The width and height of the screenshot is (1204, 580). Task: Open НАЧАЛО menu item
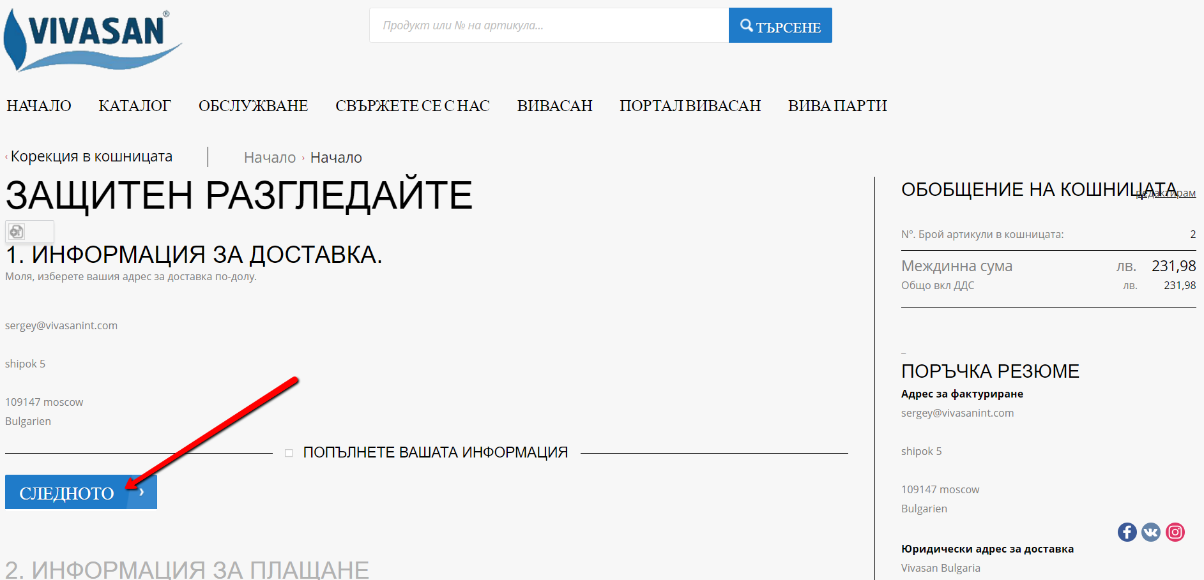(x=39, y=106)
